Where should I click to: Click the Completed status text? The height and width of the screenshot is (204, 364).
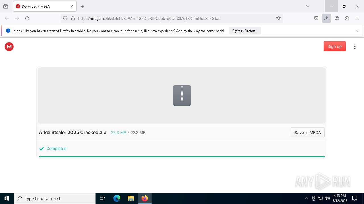coord(56,148)
